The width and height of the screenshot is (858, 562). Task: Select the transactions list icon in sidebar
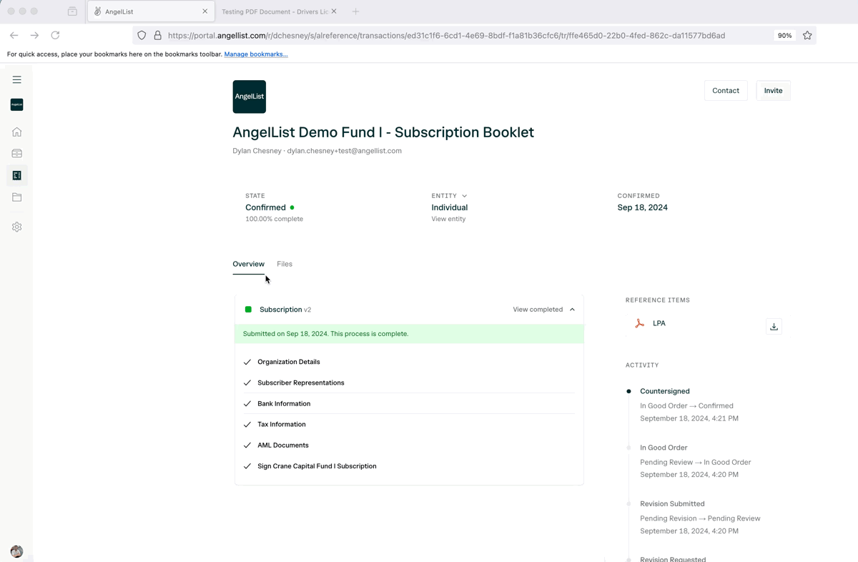pos(16,175)
